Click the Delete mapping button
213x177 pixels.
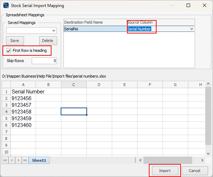point(48,41)
